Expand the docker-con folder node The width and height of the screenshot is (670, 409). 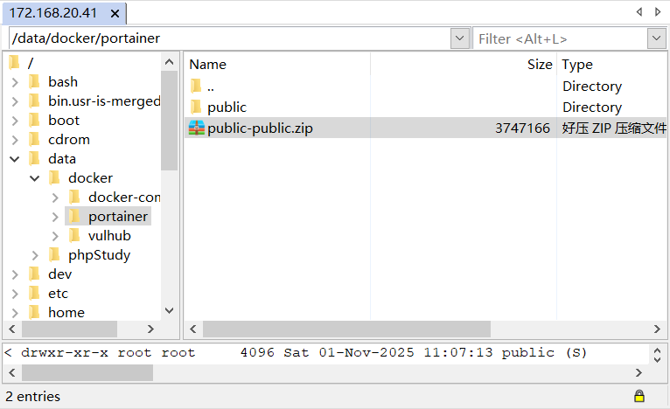(x=55, y=198)
